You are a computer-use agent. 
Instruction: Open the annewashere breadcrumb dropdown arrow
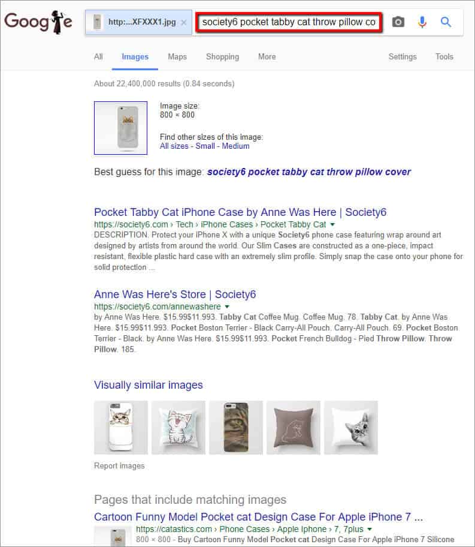(x=228, y=306)
